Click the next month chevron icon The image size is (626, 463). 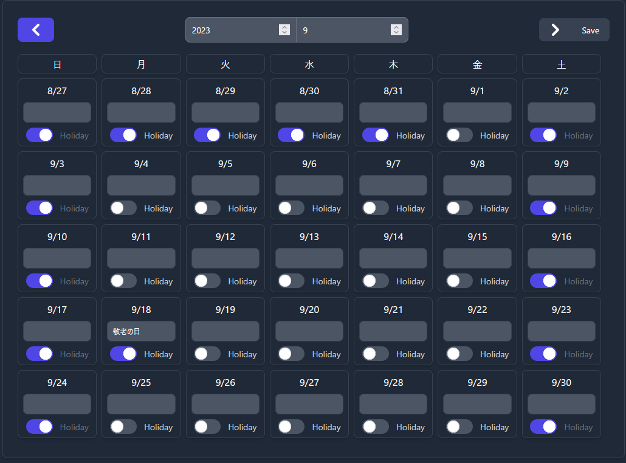pyautogui.click(x=555, y=30)
